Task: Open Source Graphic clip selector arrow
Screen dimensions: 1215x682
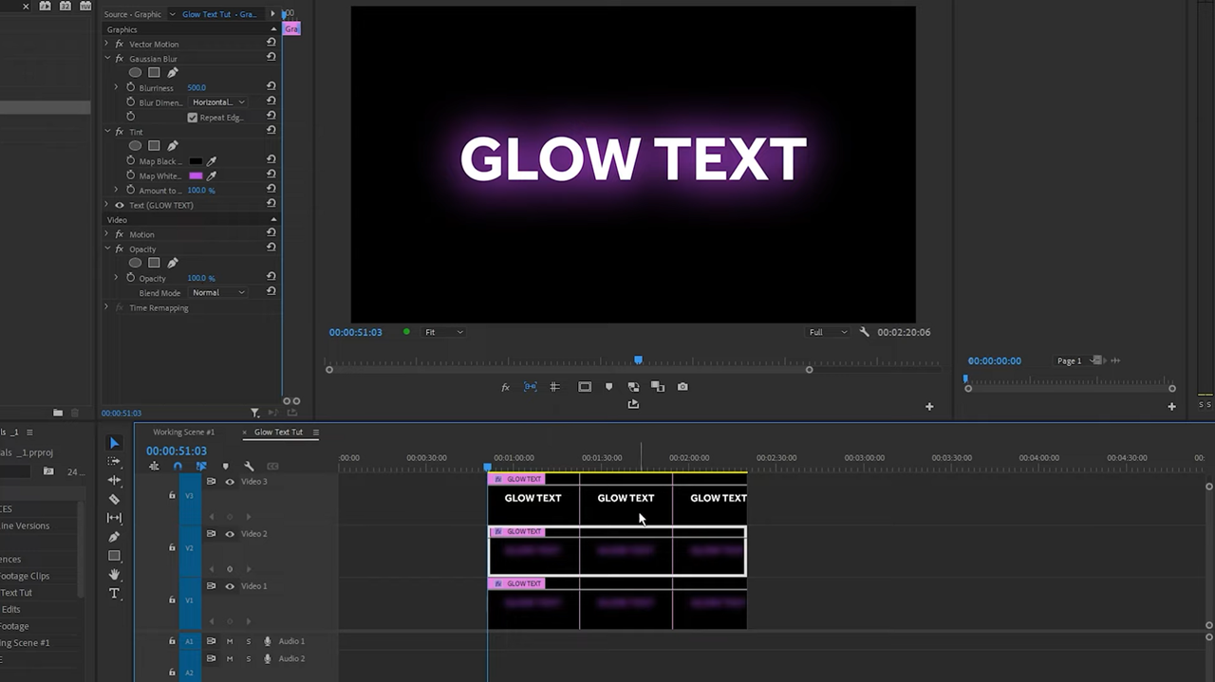Action: [172, 14]
